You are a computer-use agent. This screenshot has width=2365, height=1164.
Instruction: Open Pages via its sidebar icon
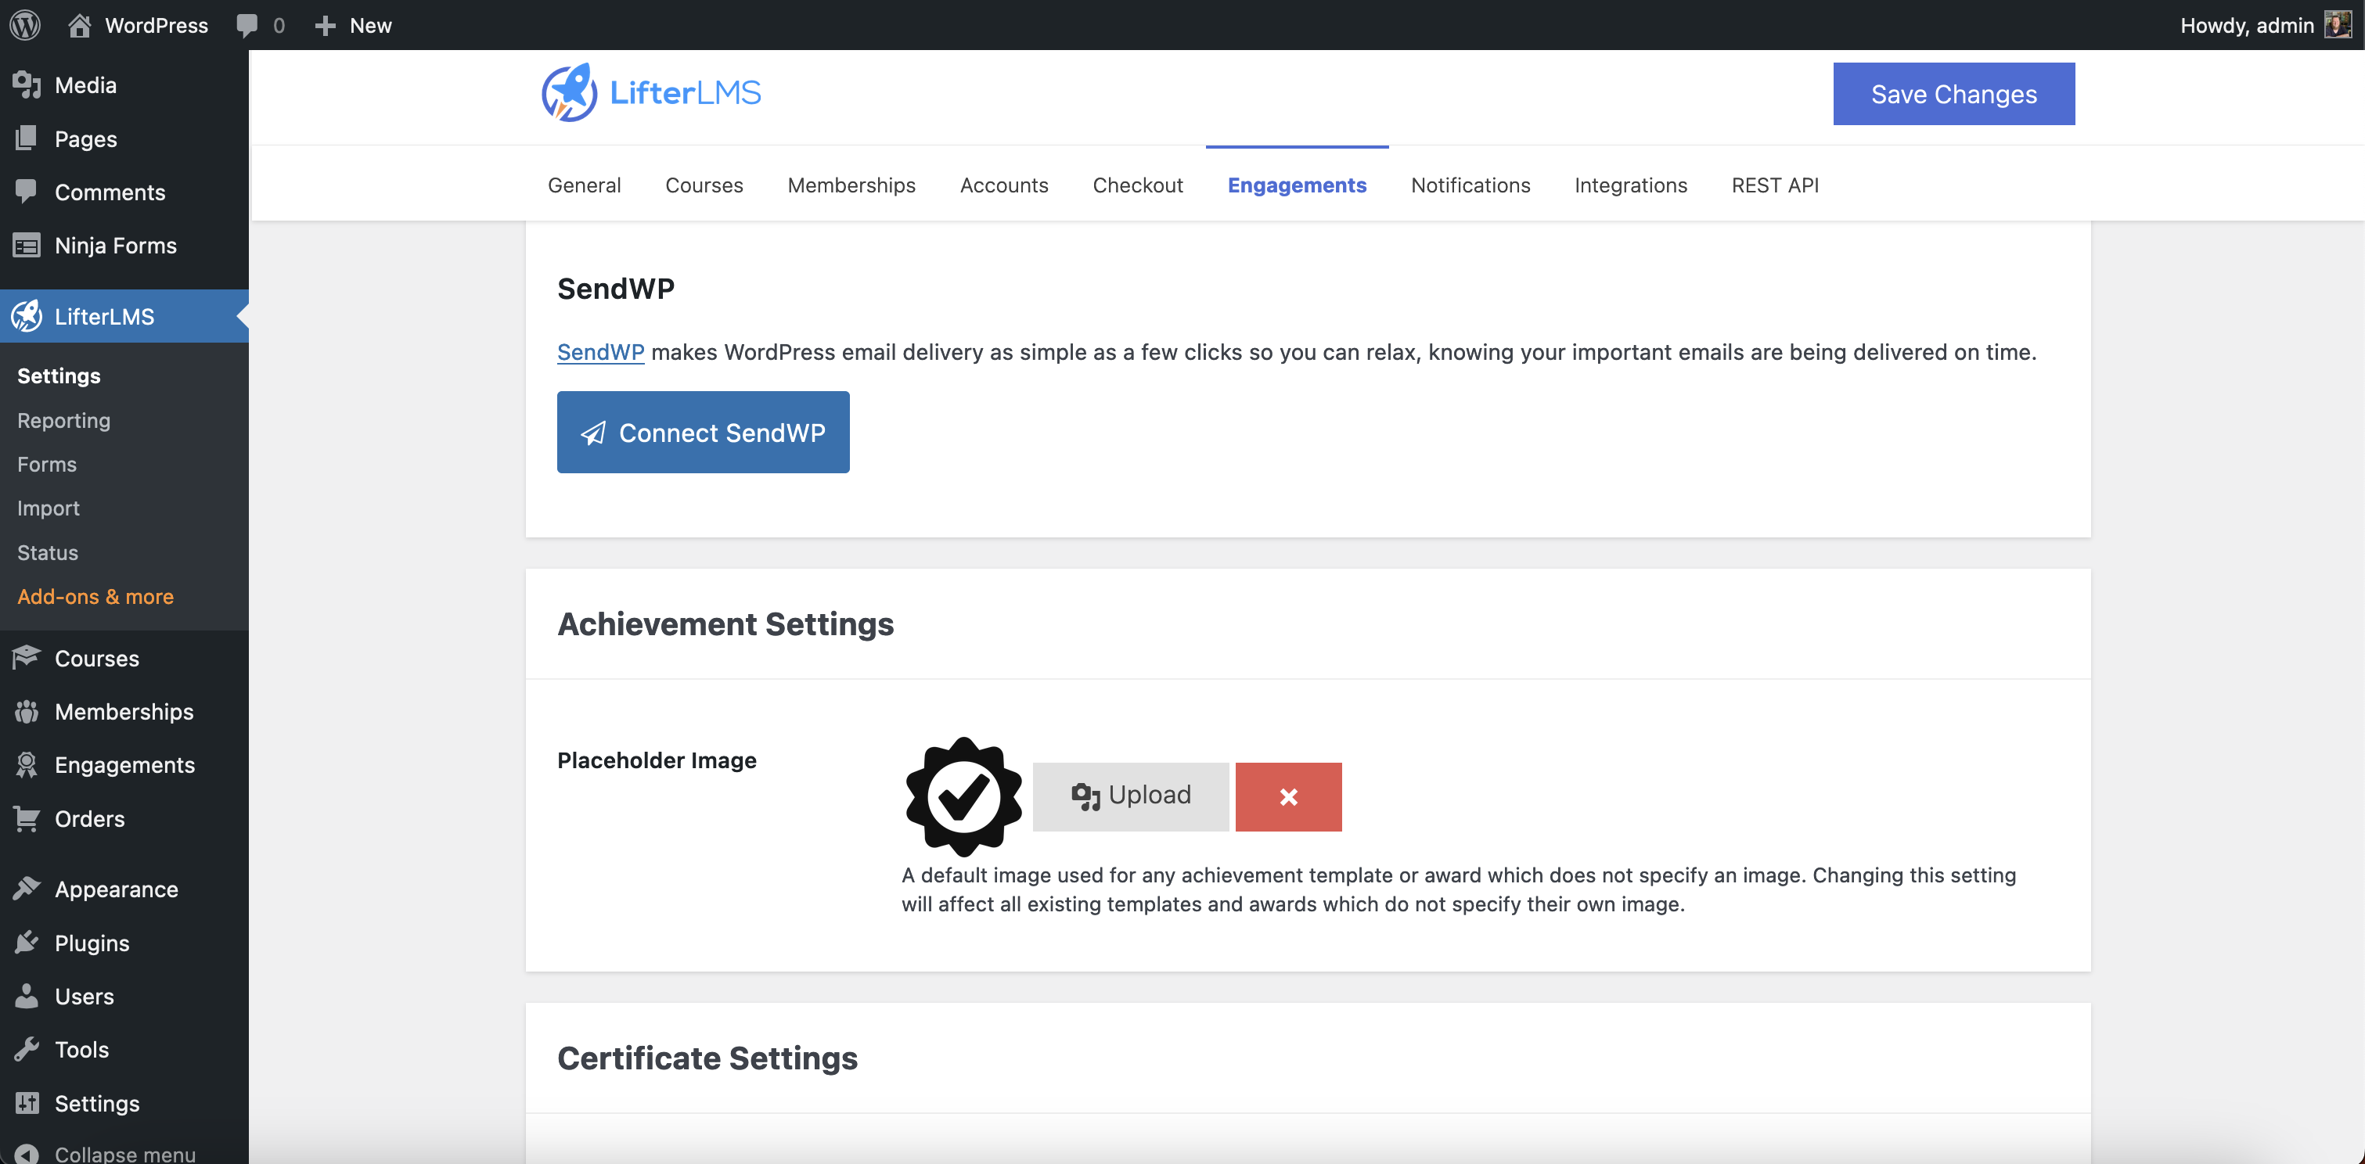click(27, 138)
